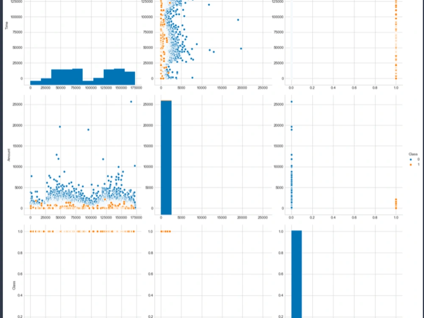424x318 pixels.
Task: Click the blue column of points in Amount-versus-Class plot
Action: click(x=291, y=155)
